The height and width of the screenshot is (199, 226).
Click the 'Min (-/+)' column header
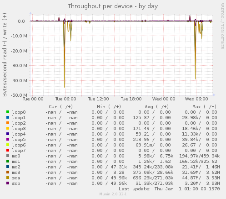tap(109, 107)
